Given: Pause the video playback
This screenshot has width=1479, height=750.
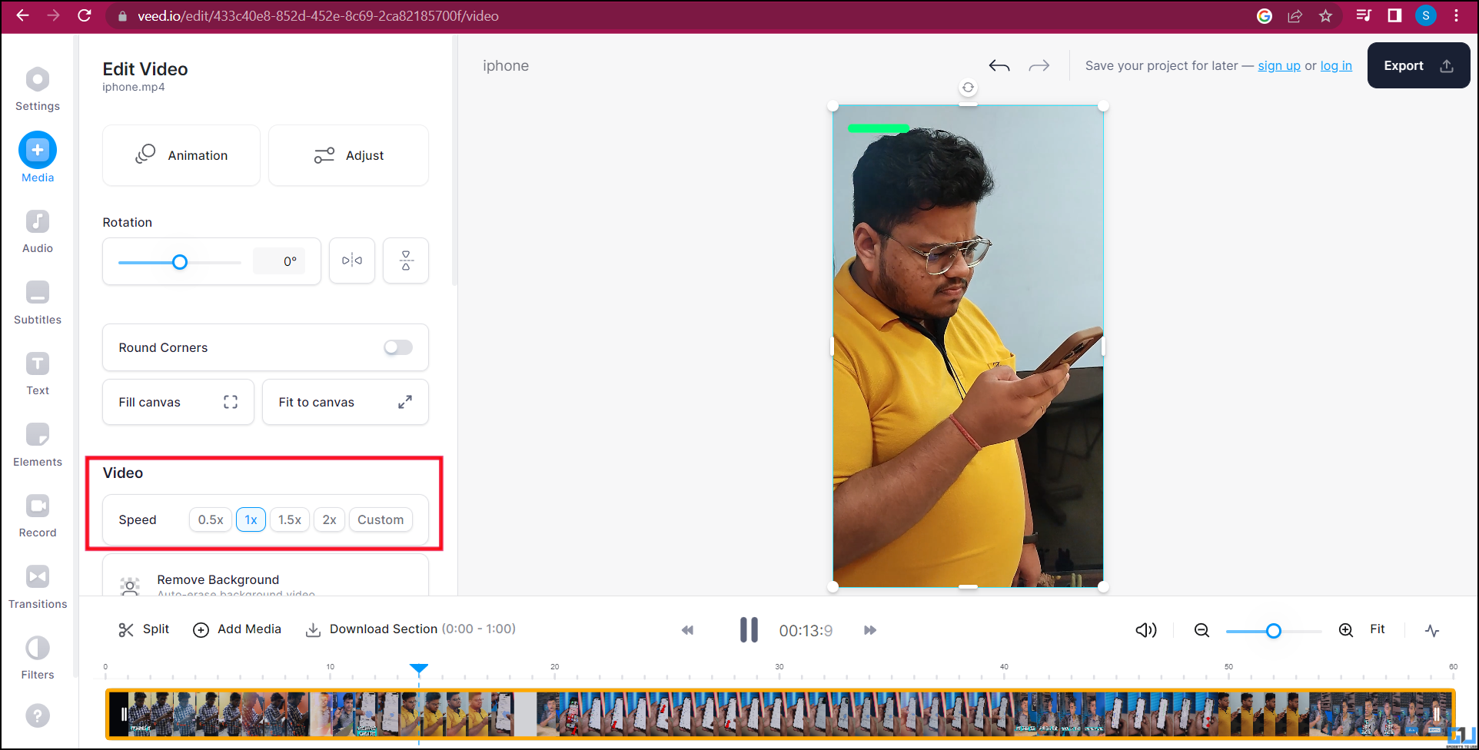Looking at the screenshot, I should coord(749,630).
